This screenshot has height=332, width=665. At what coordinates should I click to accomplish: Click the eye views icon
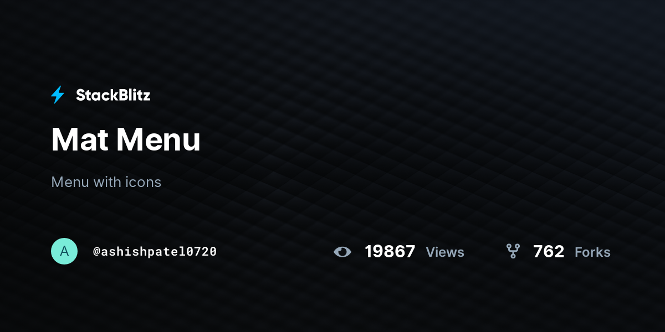point(342,252)
